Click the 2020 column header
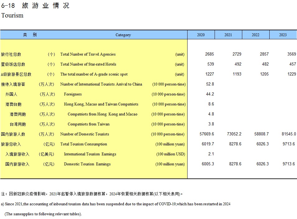Viewport: 297px width, 219px height. (x=201, y=35)
